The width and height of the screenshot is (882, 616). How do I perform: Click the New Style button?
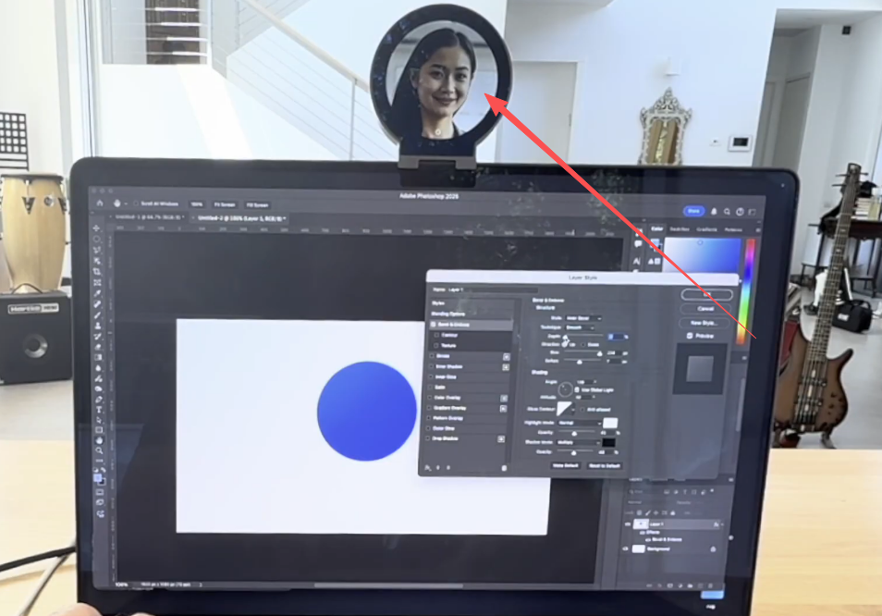(704, 323)
